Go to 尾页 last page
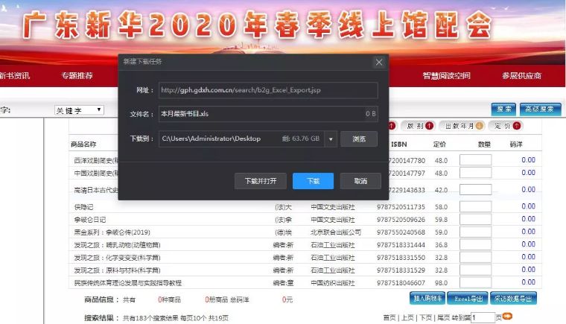 pyautogui.click(x=443, y=317)
